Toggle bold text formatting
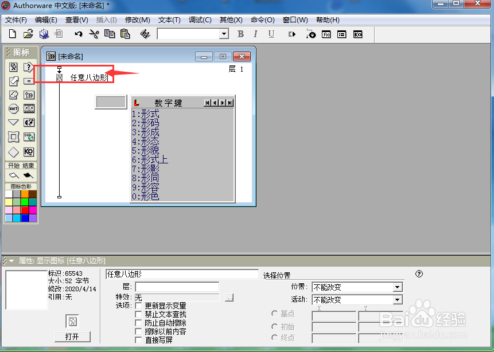Viewport: 494px width, 352px height. (x=240, y=34)
